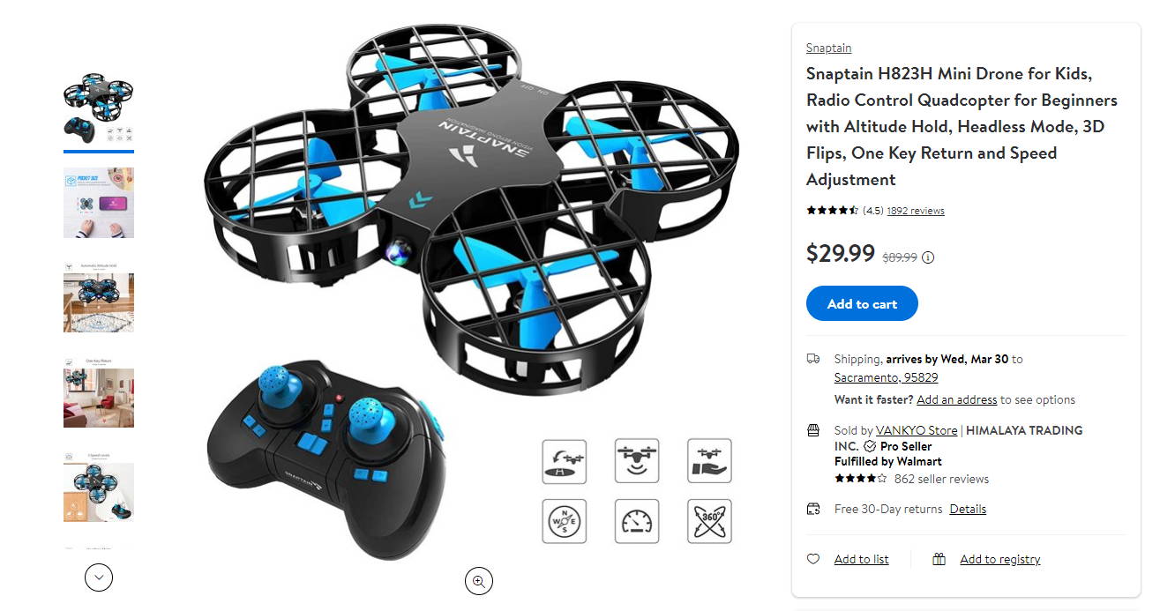Image resolution: width=1160 pixels, height=611 pixels.
Task: Select the pocket size thumbnail image
Action: (99, 203)
